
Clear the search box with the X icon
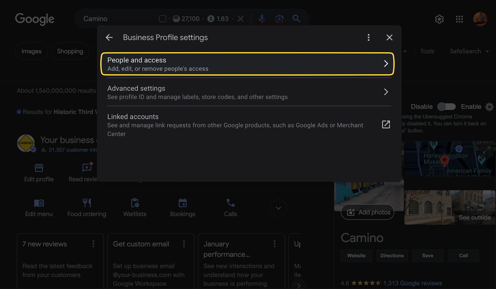(x=241, y=19)
